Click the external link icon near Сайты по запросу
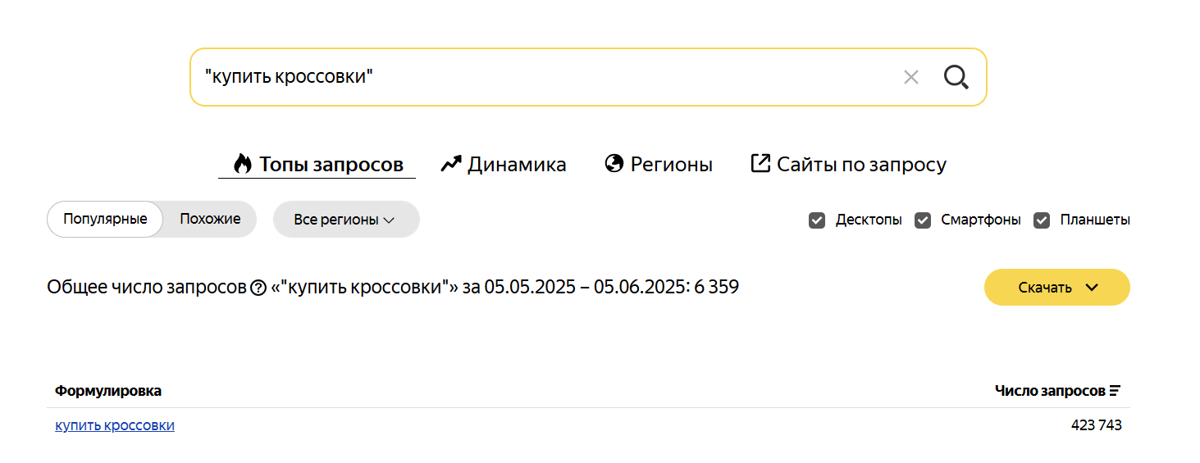Viewport: 1200px width, 463px height. [x=760, y=163]
